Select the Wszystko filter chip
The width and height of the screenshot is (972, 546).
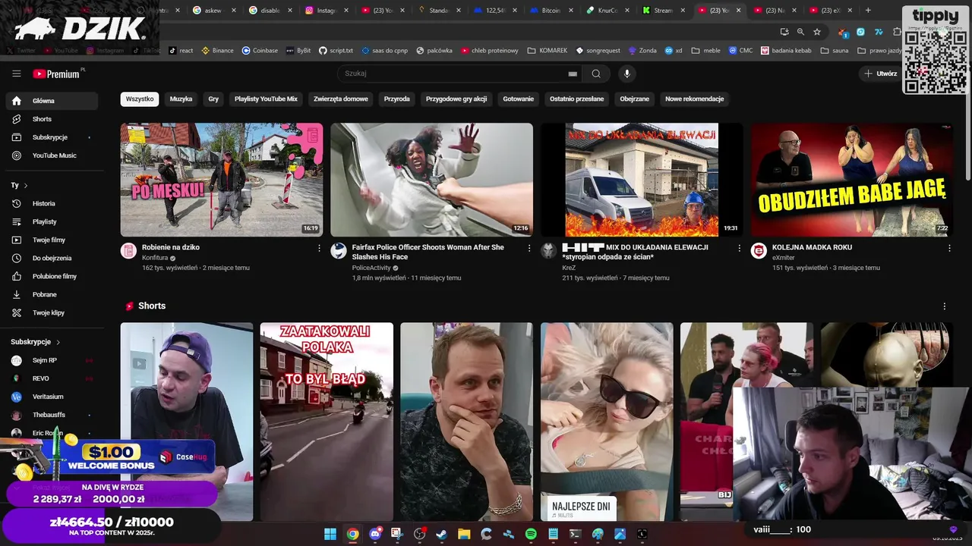coord(140,99)
